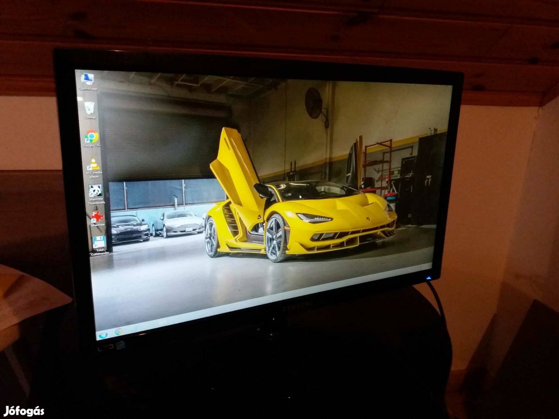Launch the Google Chrome desktop shortcut
The width and height of the screenshot is (559, 419).
pyautogui.click(x=92, y=139)
